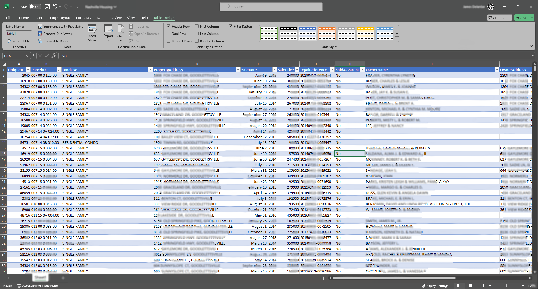Add a new sheet with plus icon
Screen dimensions: 538x289
click(63, 278)
